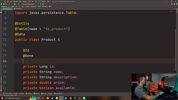Select the Product.java editor tab

click(8, 9)
